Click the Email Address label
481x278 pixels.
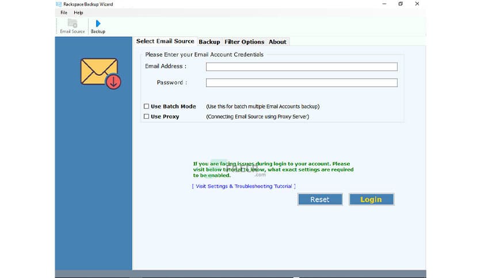coord(166,66)
